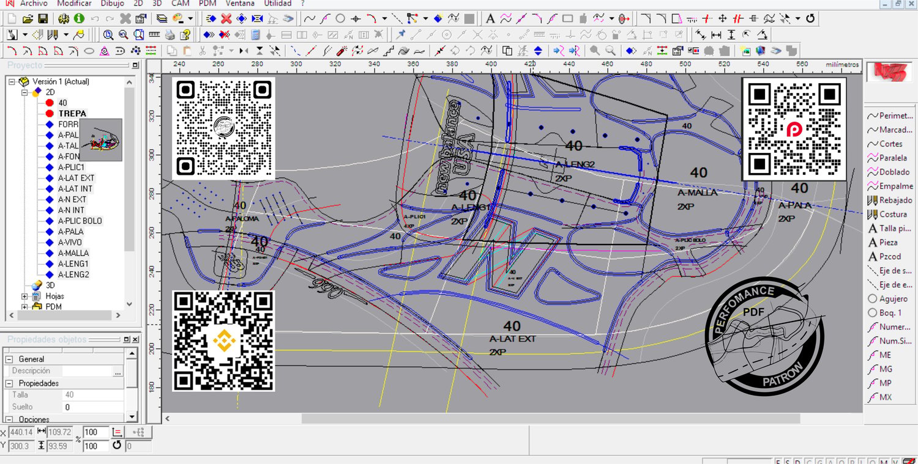Click the horizontal dimension icon
Image resolution: width=918 pixels, height=464 pixels.
point(716,35)
